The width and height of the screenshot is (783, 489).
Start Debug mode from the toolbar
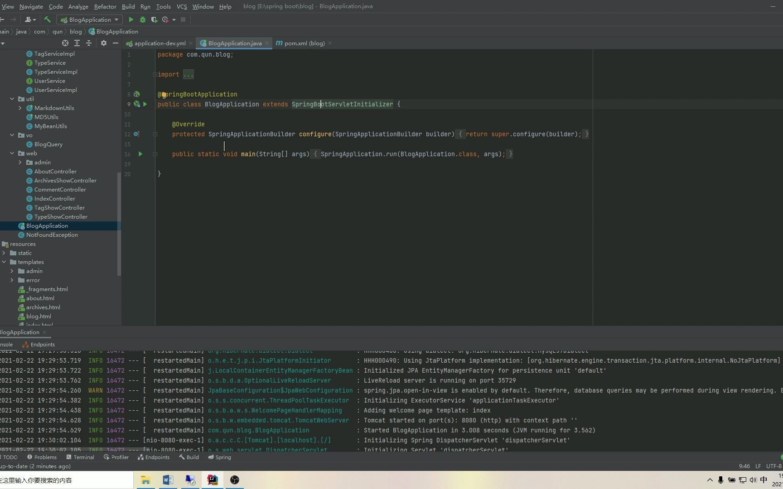tap(143, 19)
